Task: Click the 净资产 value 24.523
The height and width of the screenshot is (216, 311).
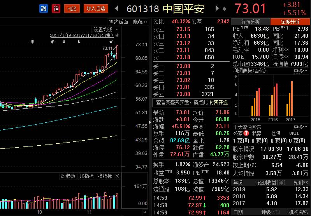Action: point(221,164)
